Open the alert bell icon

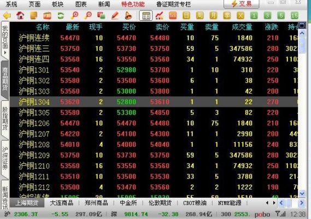point(128,15)
